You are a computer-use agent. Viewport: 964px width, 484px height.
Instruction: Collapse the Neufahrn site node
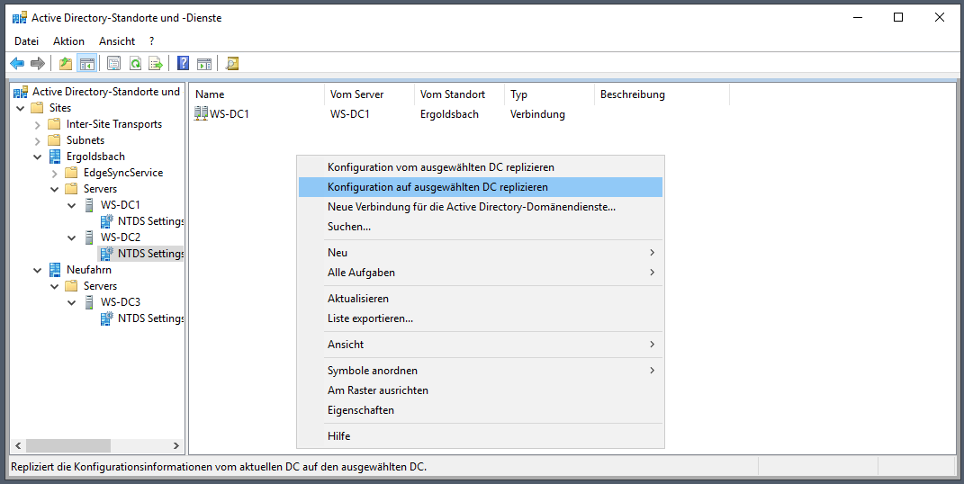point(38,270)
